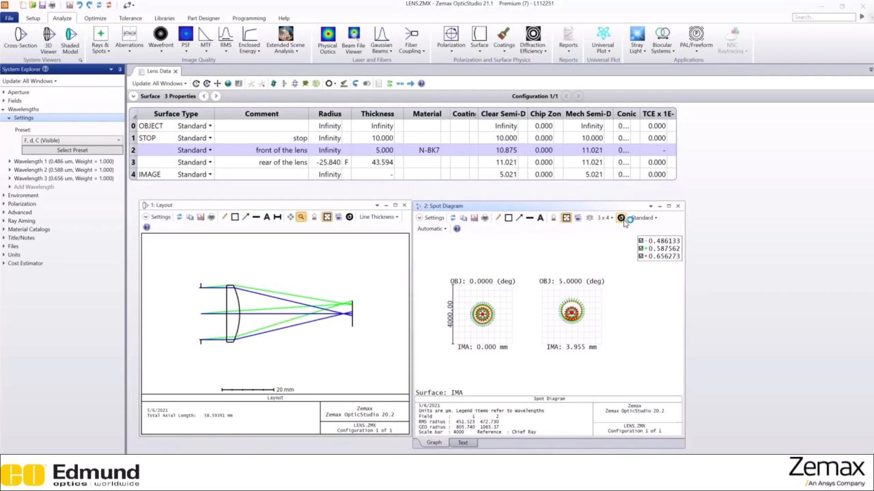Image resolution: width=874 pixels, height=491 pixels.
Task: Open the Automatic dropdown in Spot Diagram
Action: pos(432,228)
